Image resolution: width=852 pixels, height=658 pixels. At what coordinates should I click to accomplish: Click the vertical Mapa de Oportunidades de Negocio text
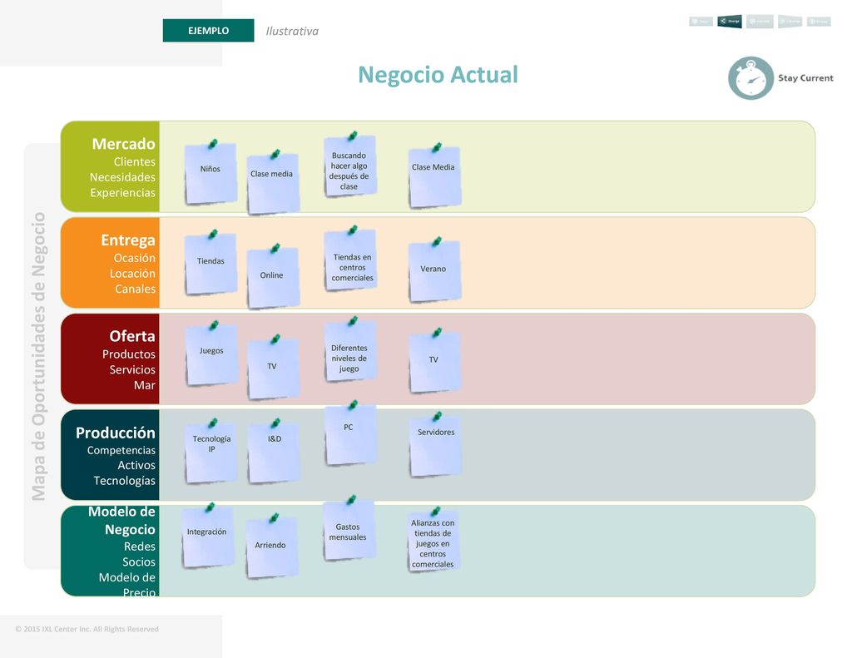(38, 356)
